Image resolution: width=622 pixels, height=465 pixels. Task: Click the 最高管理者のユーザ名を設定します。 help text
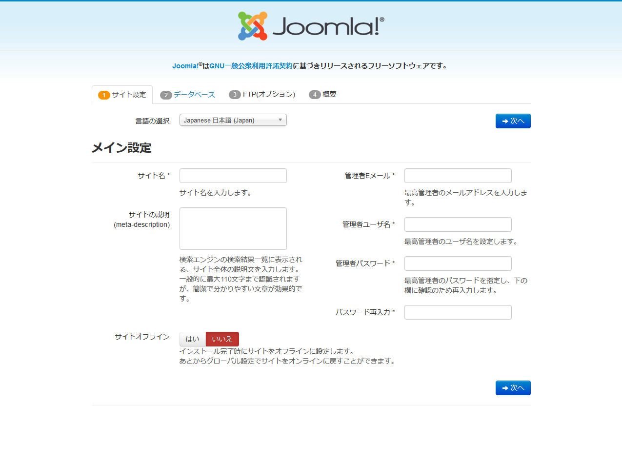pos(461,242)
